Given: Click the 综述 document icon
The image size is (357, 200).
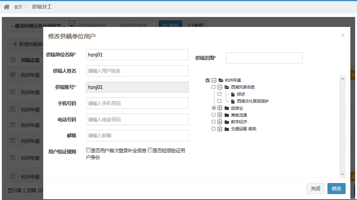Looking at the screenshot, I should click(x=233, y=94).
